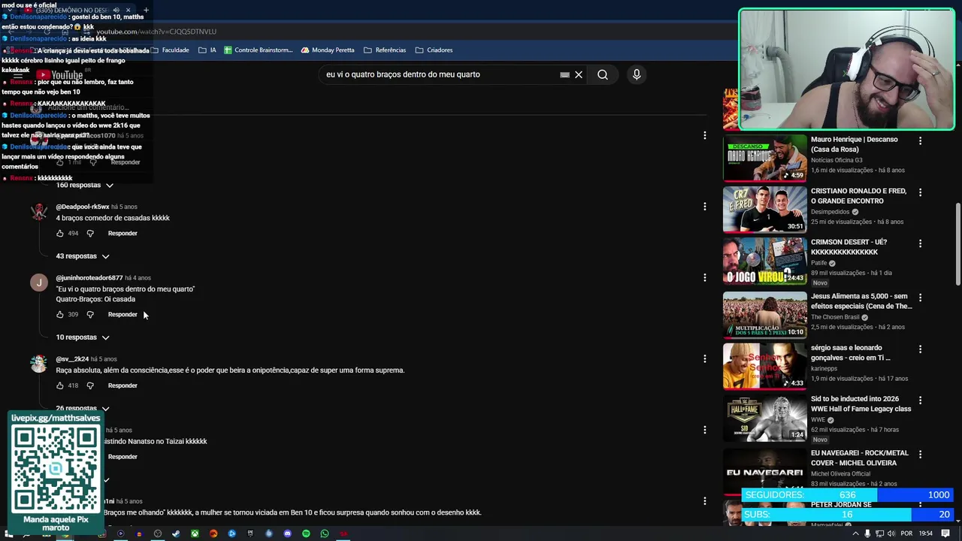Reply to sv__2k24's comment
Screen dimensions: 962x541
[123, 385]
